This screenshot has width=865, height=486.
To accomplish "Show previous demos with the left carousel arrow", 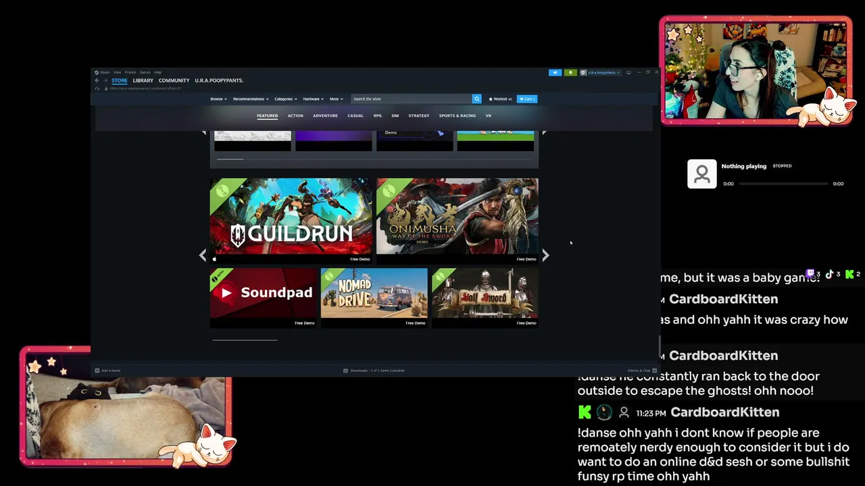I will click(203, 255).
